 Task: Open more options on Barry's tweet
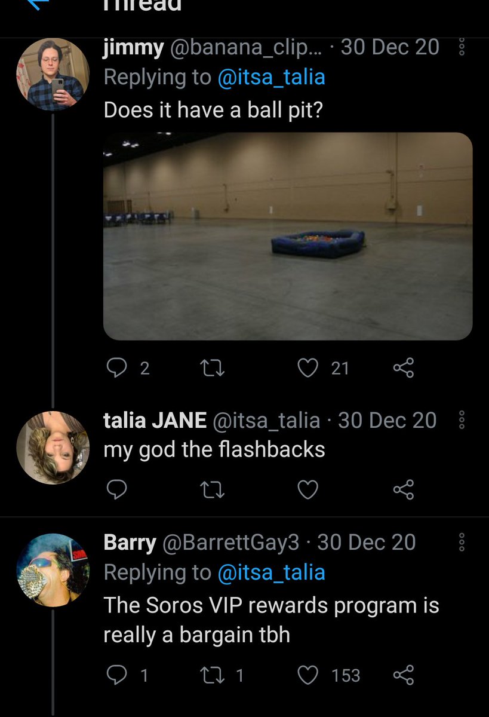click(x=460, y=543)
